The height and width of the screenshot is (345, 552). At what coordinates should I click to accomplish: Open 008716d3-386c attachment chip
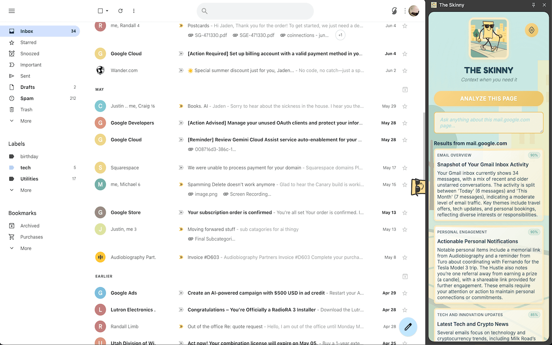click(x=212, y=150)
